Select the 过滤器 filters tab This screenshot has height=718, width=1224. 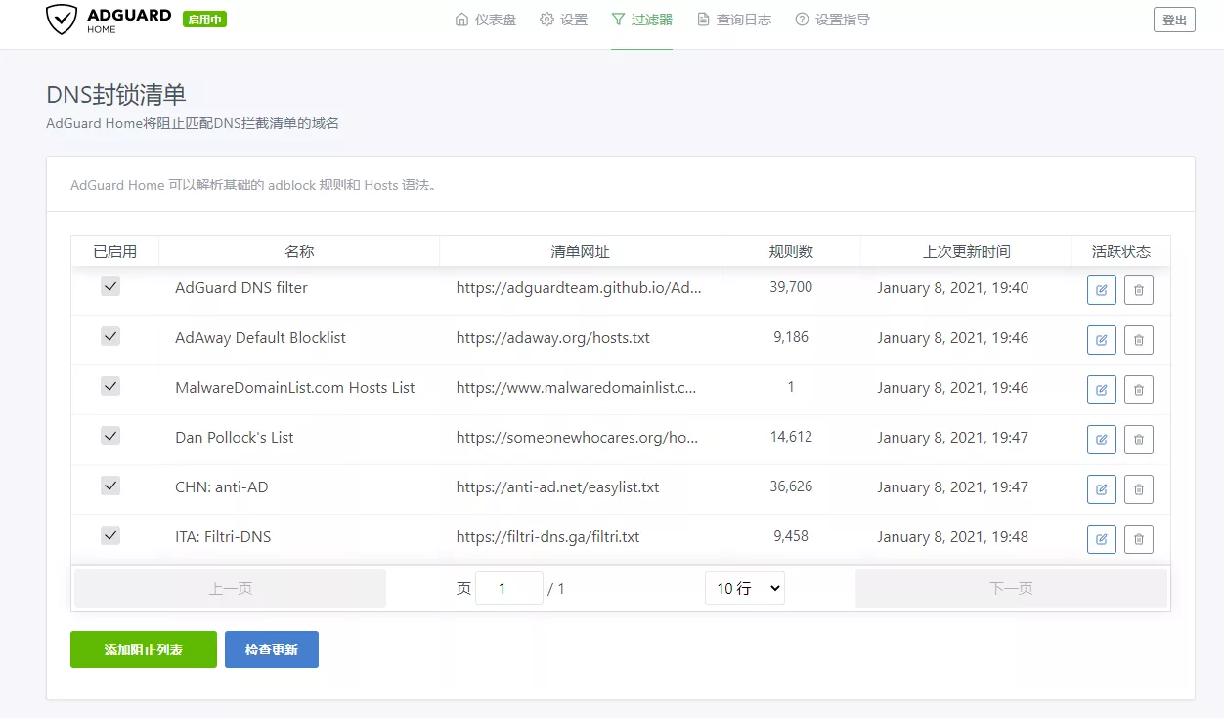[x=641, y=20]
